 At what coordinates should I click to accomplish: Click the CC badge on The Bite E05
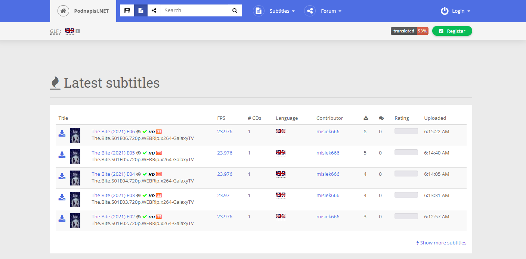(159, 153)
